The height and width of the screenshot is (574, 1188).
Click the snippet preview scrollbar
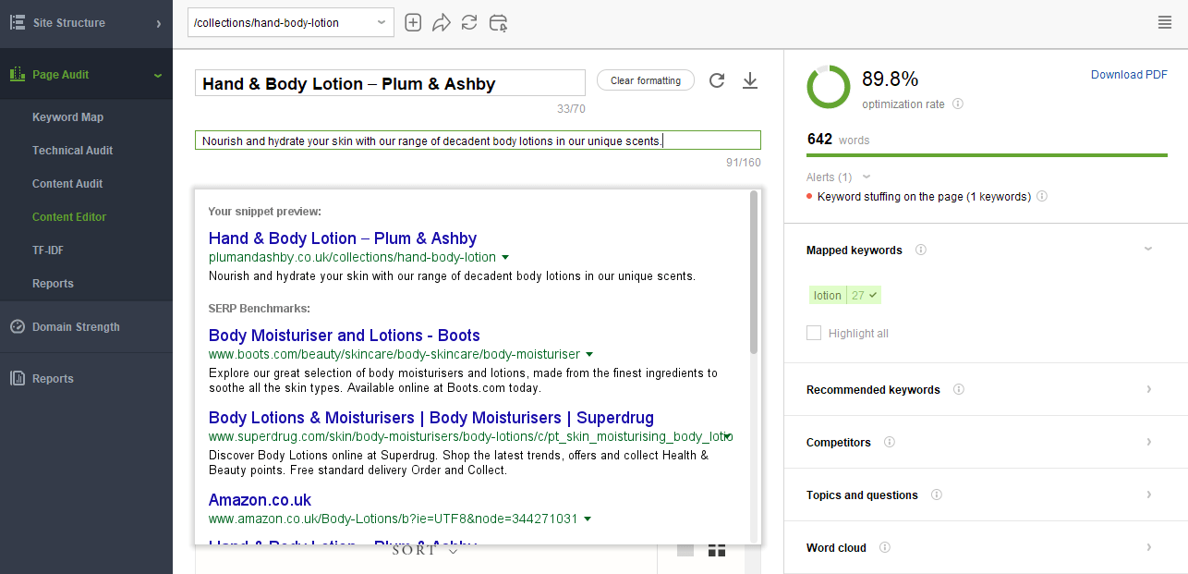point(754,273)
